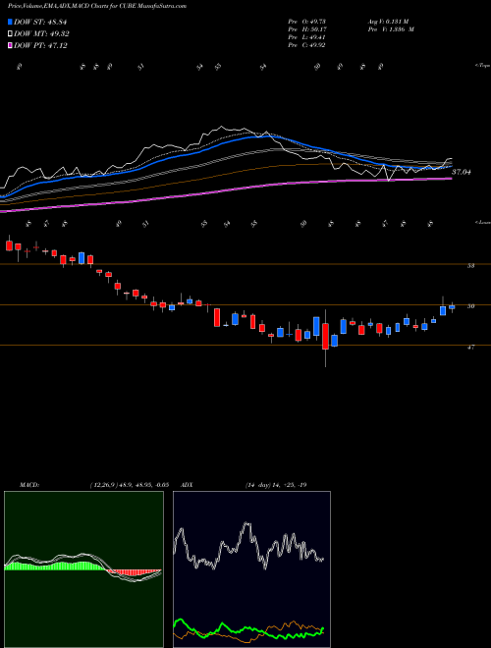Click the 53 price level label
This screenshot has width=491, height=648.
(470, 266)
